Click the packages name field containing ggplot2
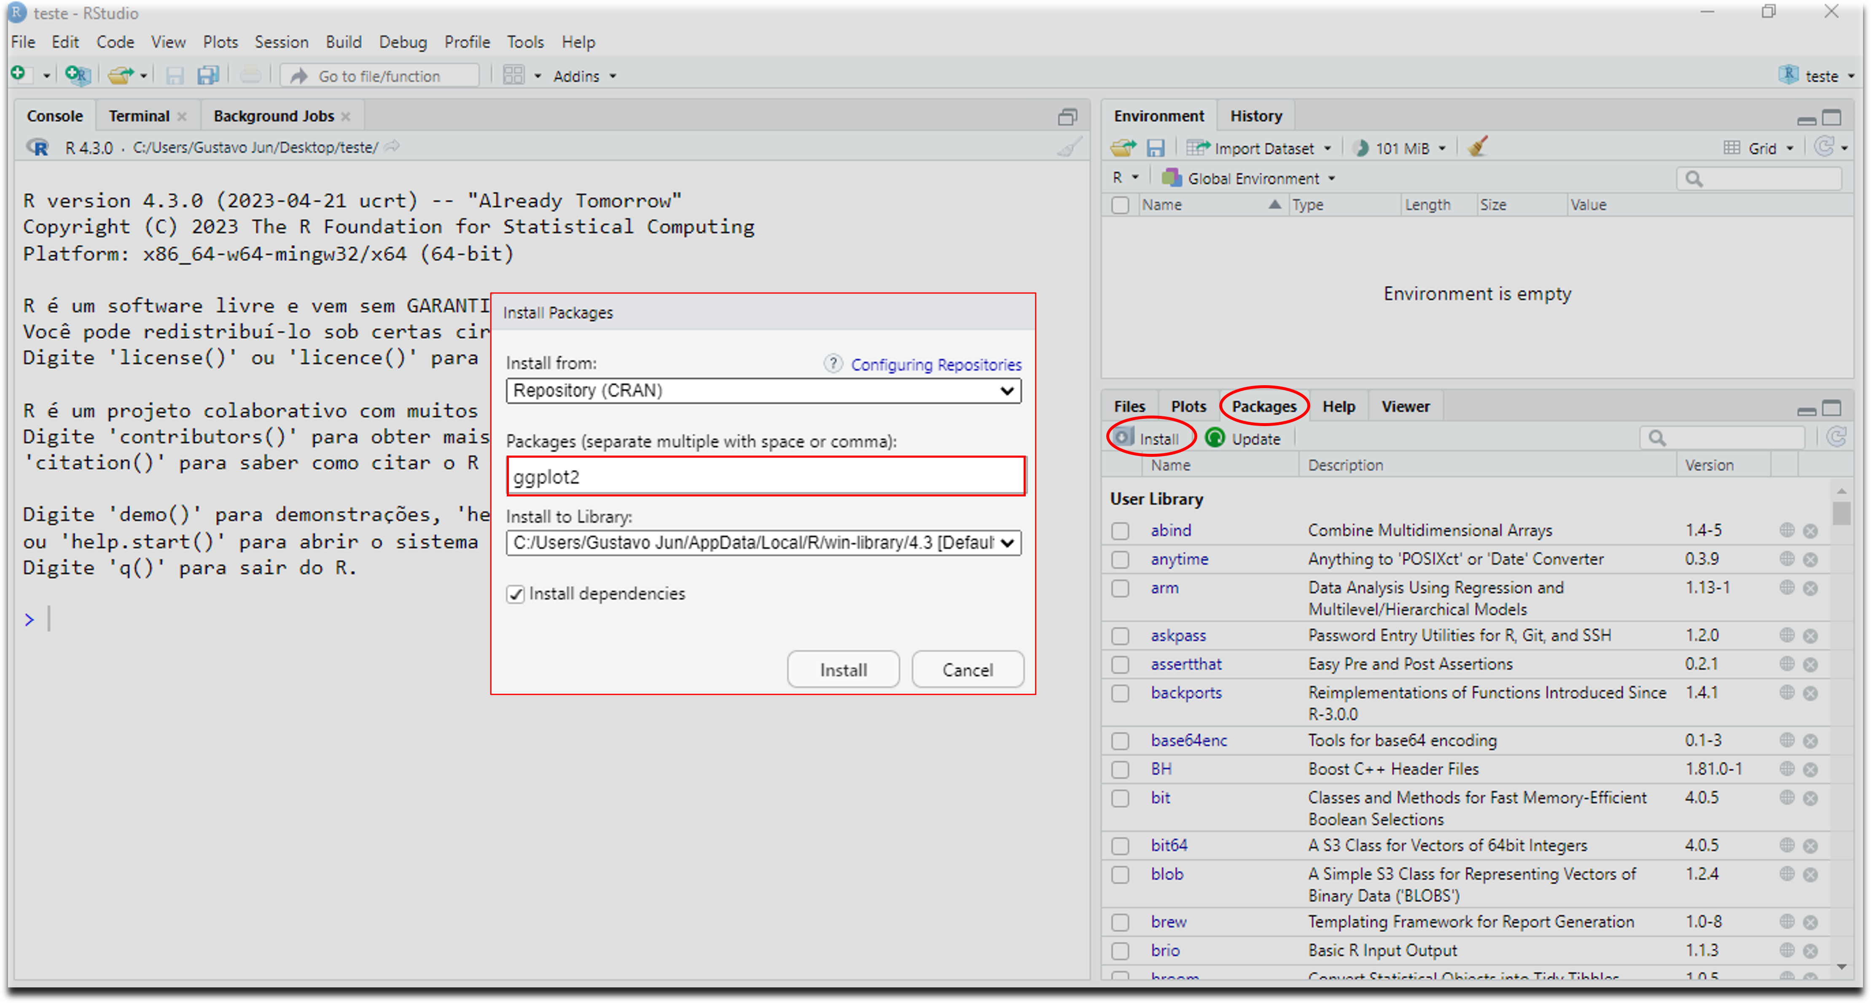This screenshot has width=1871, height=1003. (766, 477)
